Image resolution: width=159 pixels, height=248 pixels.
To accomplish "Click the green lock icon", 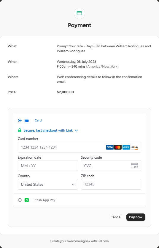I will [x=20, y=130].
